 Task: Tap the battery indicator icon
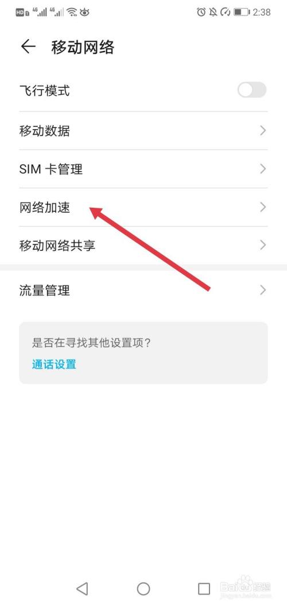click(x=242, y=12)
